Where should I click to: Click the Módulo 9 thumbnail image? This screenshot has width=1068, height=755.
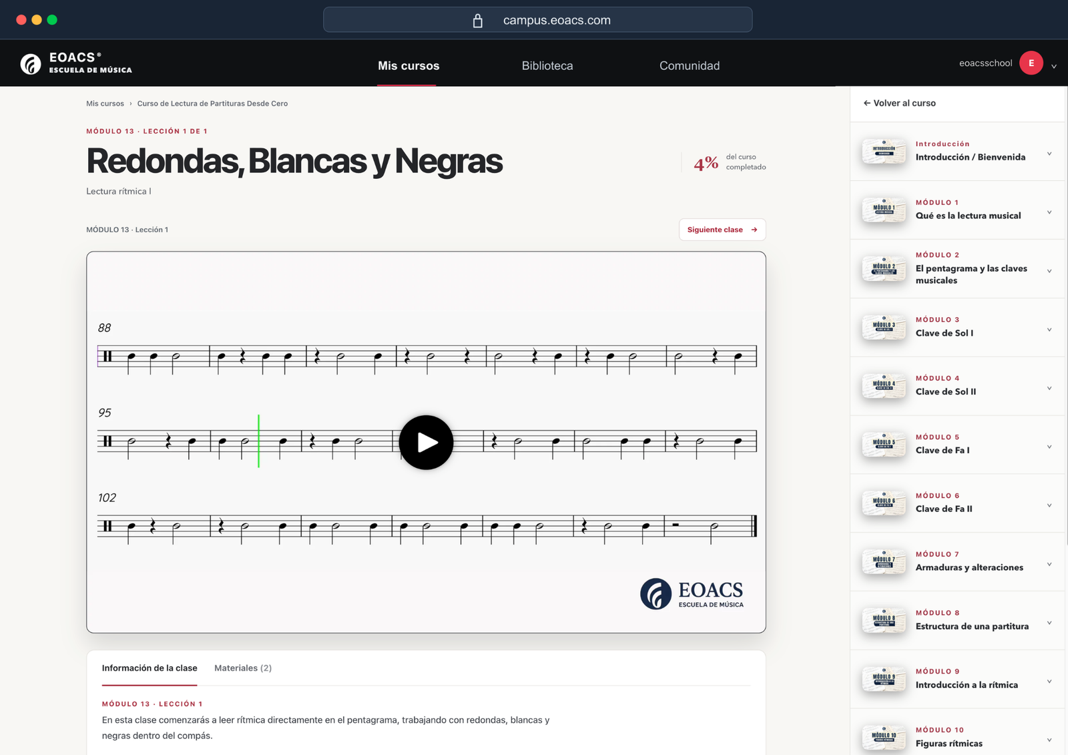coord(884,679)
